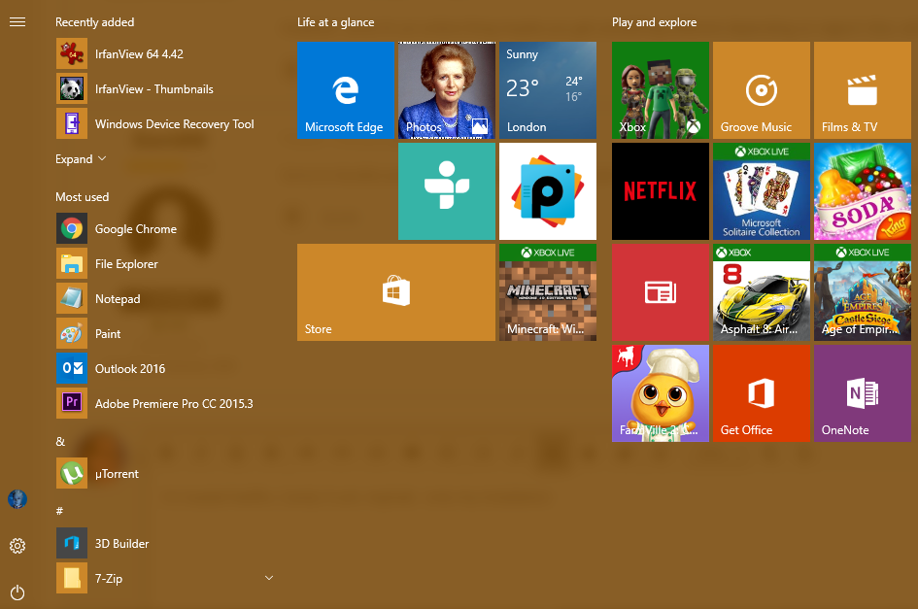The image size is (918, 609).
Task: Open Google Chrome from Most used
Action: pyautogui.click(x=134, y=229)
